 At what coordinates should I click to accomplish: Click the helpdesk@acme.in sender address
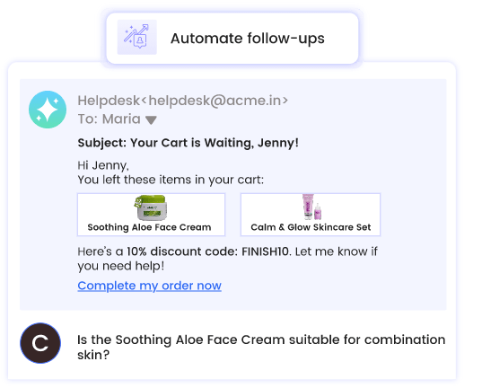215,101
